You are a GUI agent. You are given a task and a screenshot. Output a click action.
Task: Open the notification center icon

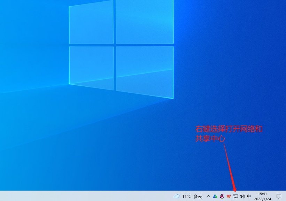[x=279, y=196]
